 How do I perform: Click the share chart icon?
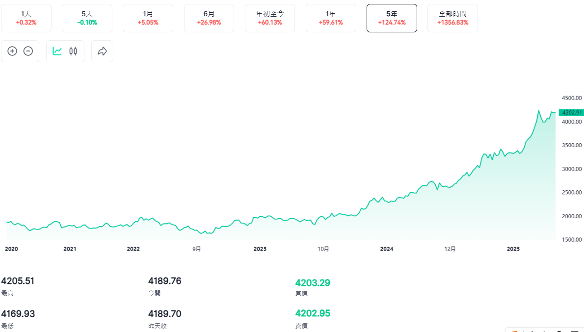point(102,51)
